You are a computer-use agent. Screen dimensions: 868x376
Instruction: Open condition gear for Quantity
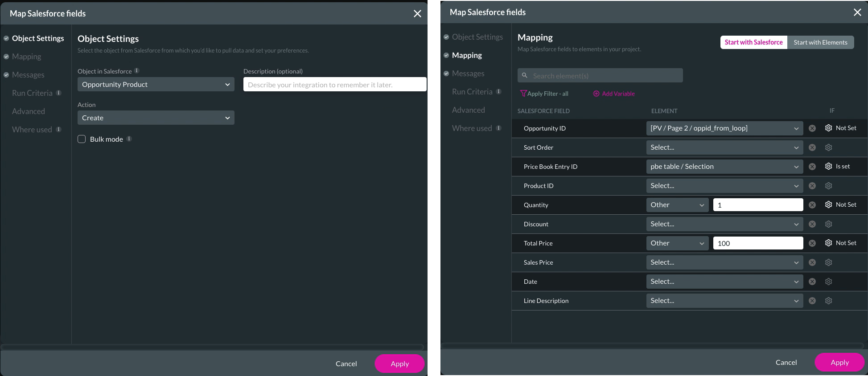pos(828,204)
